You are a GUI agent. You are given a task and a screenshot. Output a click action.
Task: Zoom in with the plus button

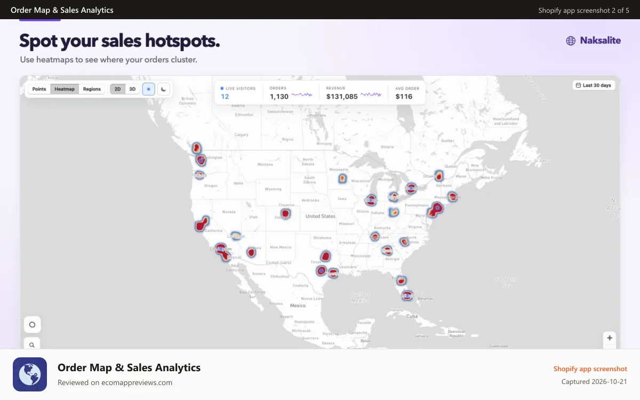click(x=610, y=338)
